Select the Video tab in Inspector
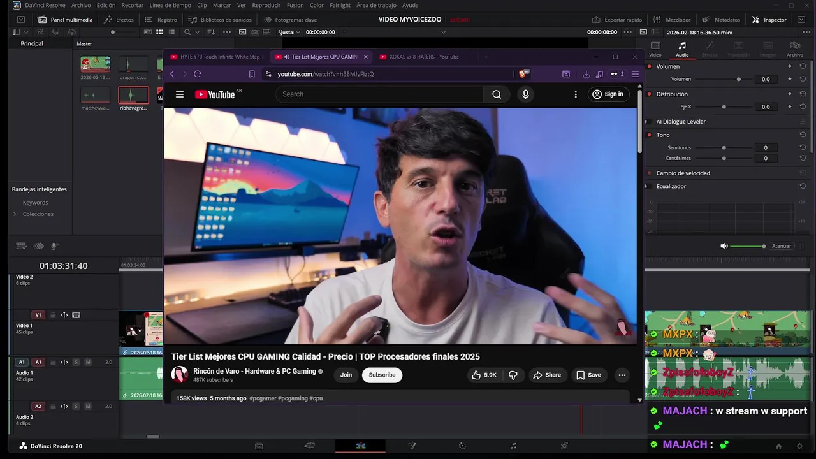Screen dimensions: 816x459 pyautogui.click(x=655, y=49)
